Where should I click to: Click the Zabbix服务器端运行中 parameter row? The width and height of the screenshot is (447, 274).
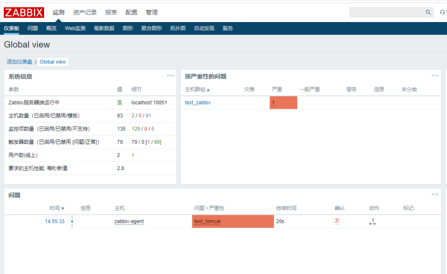coord(90,102)
